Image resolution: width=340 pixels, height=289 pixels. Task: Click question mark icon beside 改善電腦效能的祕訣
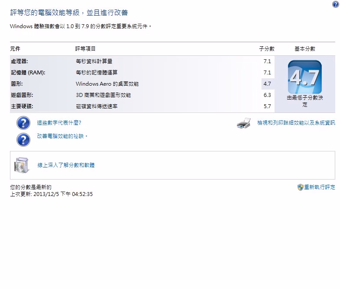pyautogui.click(x=23, y=139)
